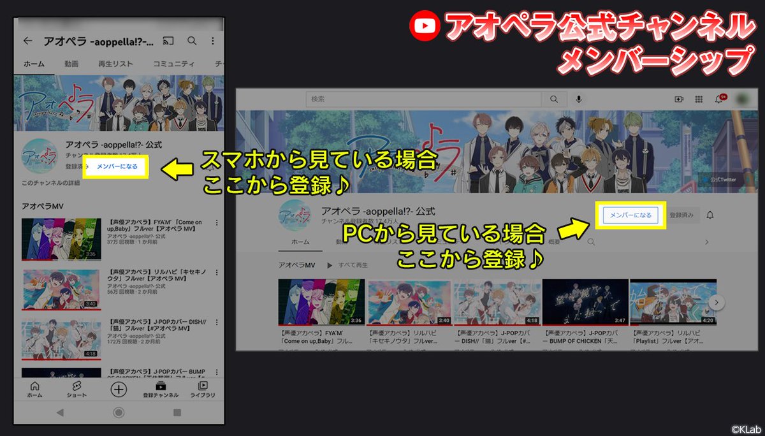Viewport: 765px width, 436px height.
Task: Tap メンバーになる on the phone channel page
Action: (117, 166)
